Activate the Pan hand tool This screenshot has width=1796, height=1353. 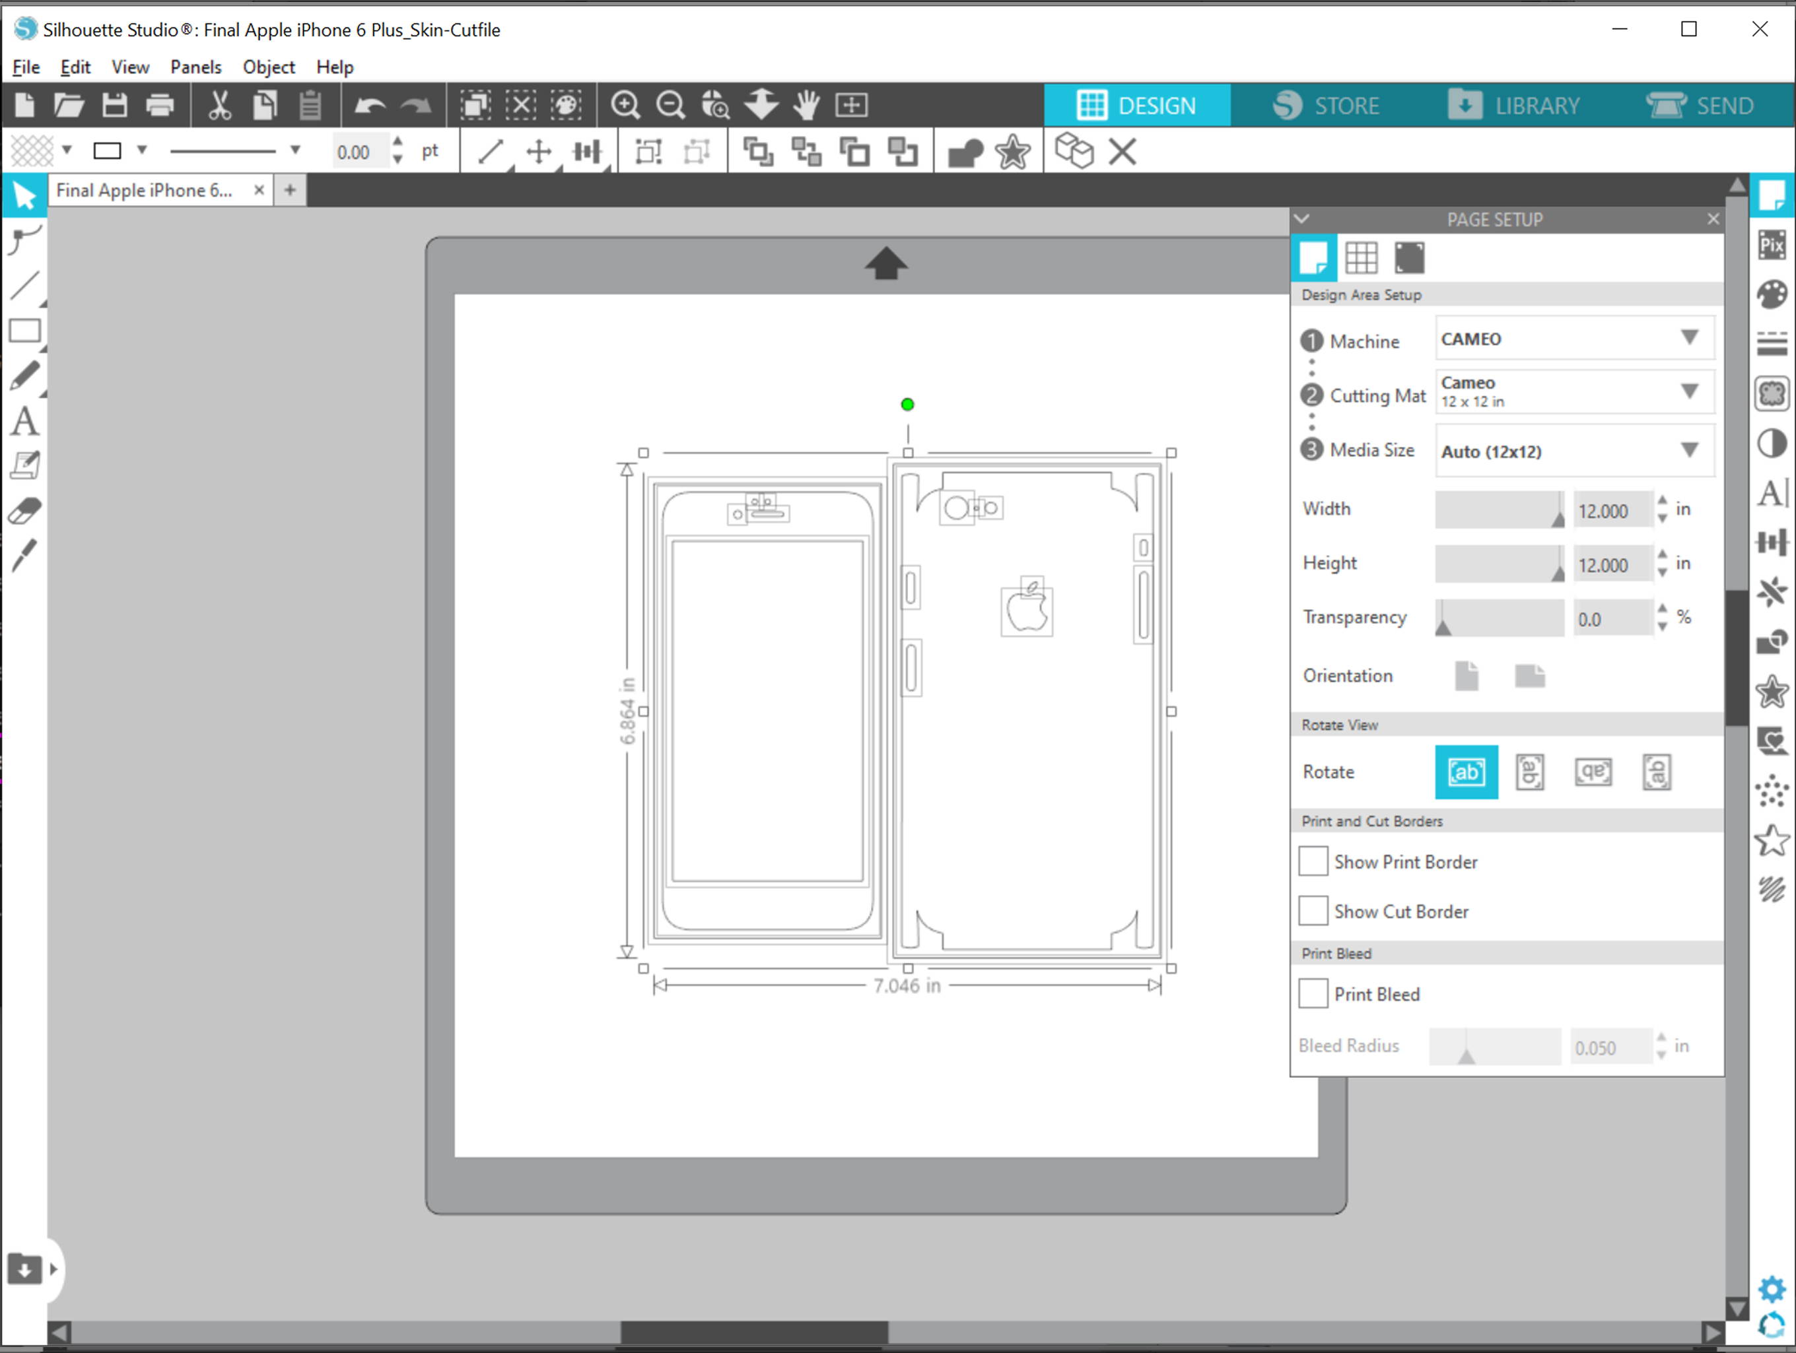(x=806, y=106)
